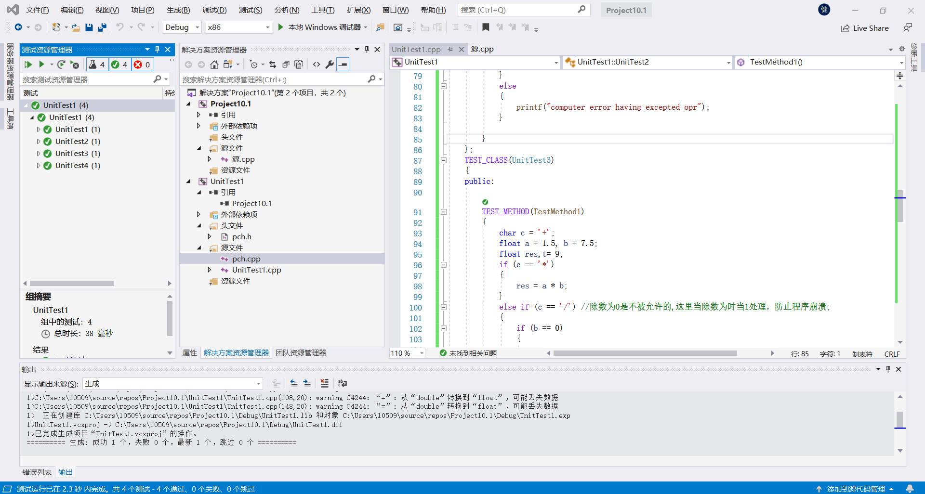Click the feedback icon near Live Share

908,28
